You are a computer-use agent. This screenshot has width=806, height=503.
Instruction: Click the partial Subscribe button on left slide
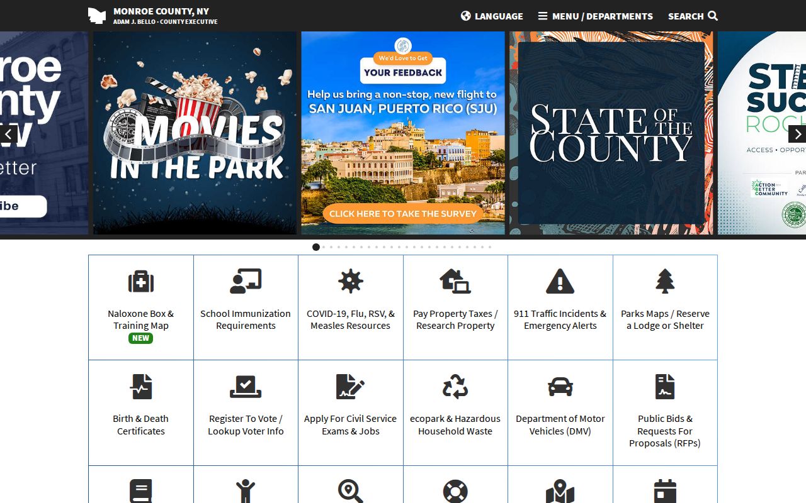point(23,206)
